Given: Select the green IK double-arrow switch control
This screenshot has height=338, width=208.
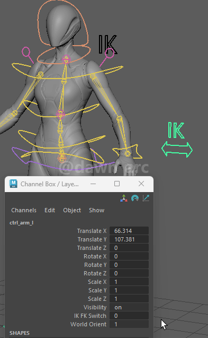Looking at the screenshot, I should pyautogui.click(x=177, y=150).
